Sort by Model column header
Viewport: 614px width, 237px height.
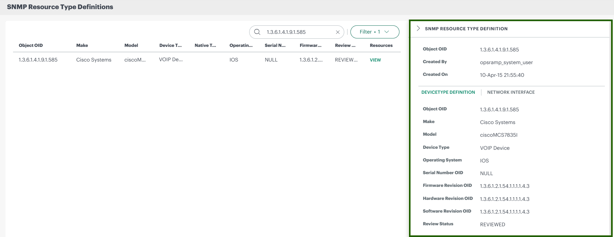point(131,46)
